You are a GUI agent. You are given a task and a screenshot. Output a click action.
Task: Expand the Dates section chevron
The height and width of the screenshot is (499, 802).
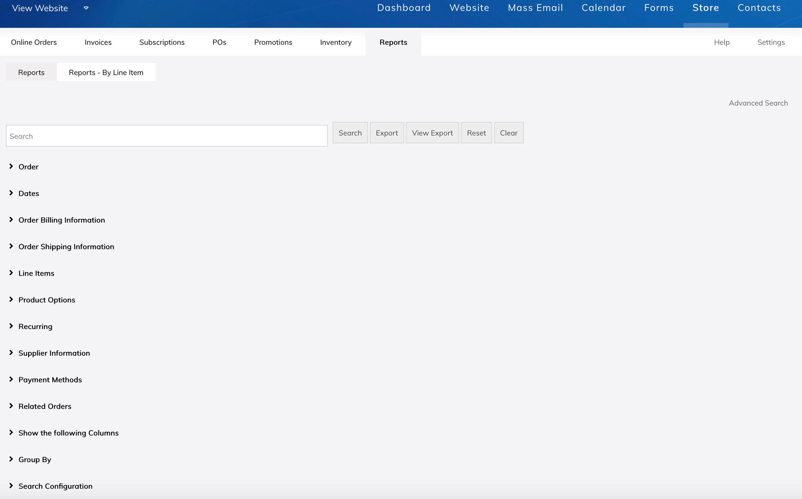pos(11,193)
